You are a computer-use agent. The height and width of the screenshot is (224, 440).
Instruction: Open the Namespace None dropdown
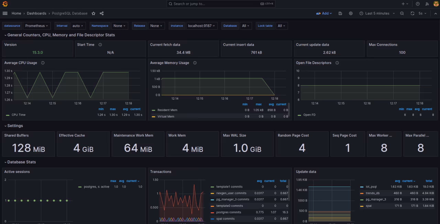[120, 26]
